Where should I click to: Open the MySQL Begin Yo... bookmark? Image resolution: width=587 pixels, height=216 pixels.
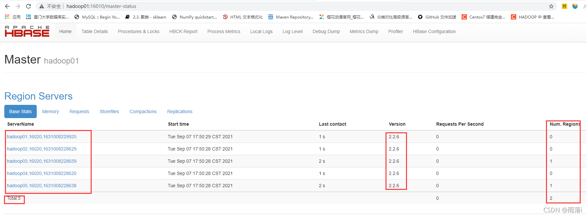point(97,17)
